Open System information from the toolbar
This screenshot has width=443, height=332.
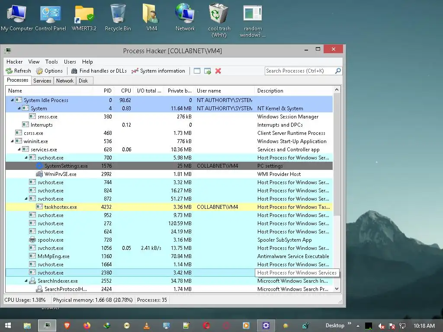pyautogui.click(x=158, y=71)
